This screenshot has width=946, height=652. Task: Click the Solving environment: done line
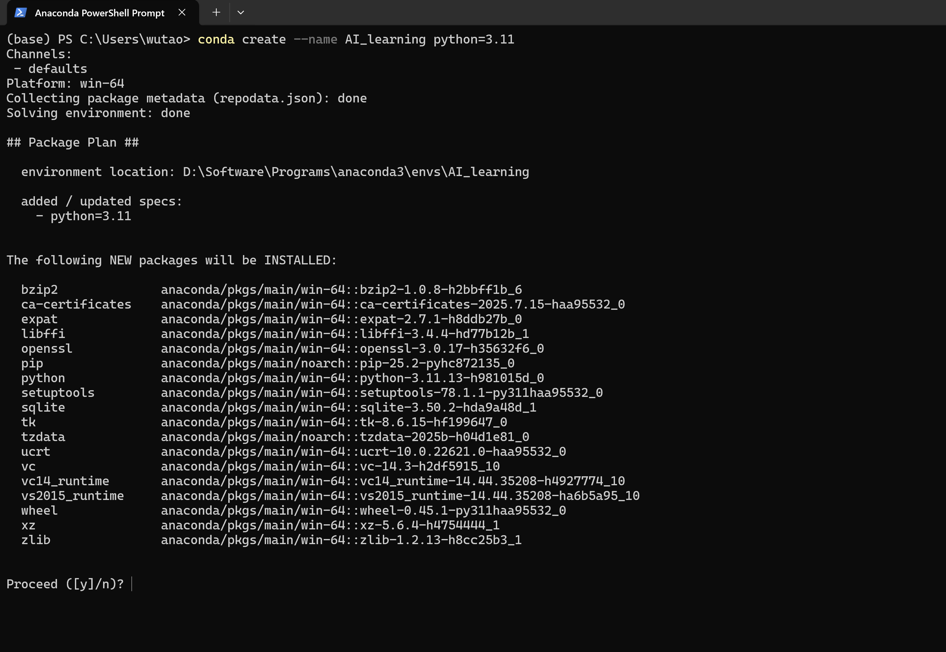point(98,113)
